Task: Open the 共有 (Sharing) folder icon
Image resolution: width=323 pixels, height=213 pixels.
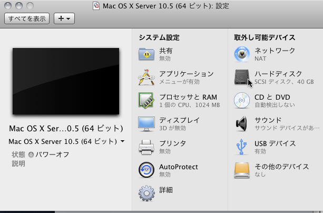Action: [146, 54]
